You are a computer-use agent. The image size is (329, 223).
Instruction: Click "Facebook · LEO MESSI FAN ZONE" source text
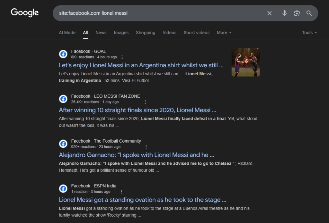105,96
